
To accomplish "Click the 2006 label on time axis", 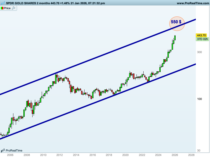I will [10, 155].
